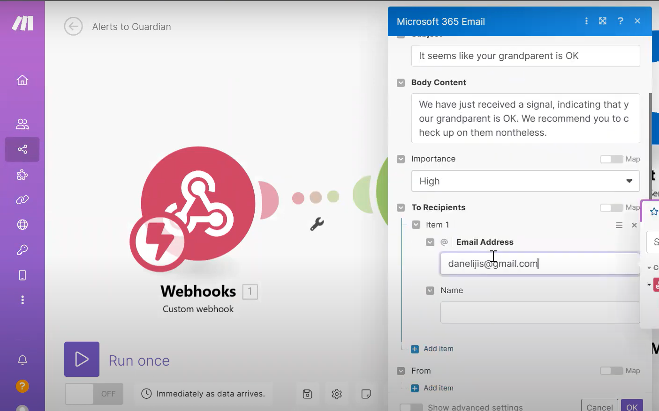Open scenario settings gear icon
Image resolution: width=659 pixels, height=411 pixels.
pyautogui.click(x=337, y=394)
